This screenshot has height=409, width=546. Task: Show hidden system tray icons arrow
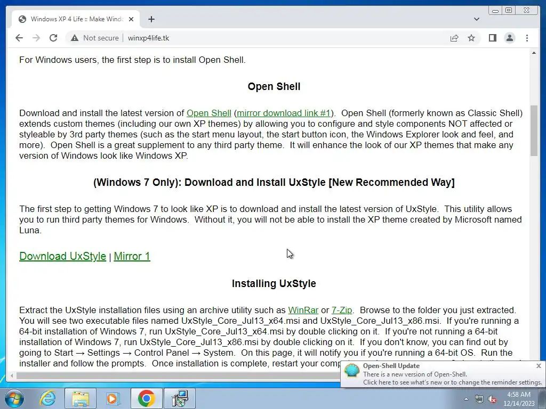click(466, 399)
